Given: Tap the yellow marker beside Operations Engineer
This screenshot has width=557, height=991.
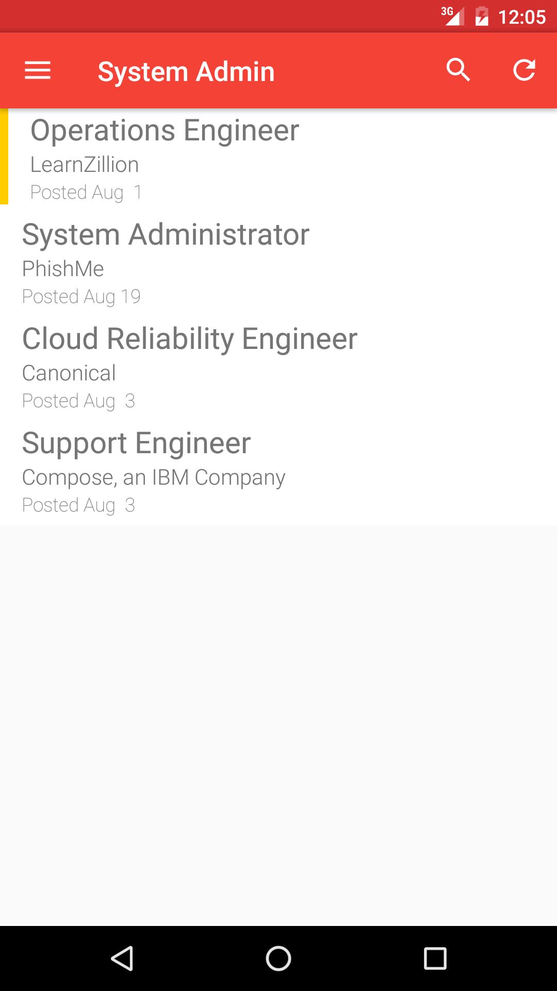Looking at the screenshot, I should click(x=4, y=156).
